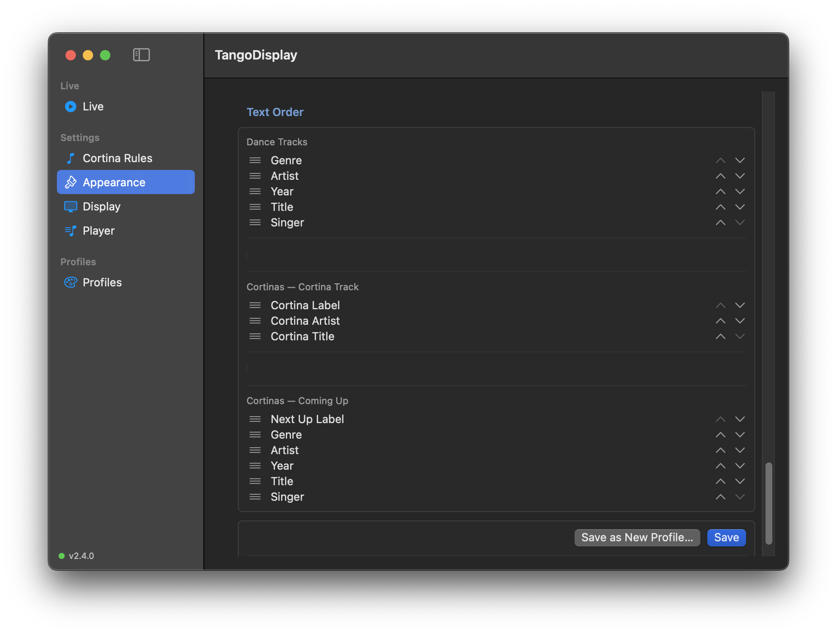
Task: Select the Appearance settings item
Action: click(x=125, y=182)
